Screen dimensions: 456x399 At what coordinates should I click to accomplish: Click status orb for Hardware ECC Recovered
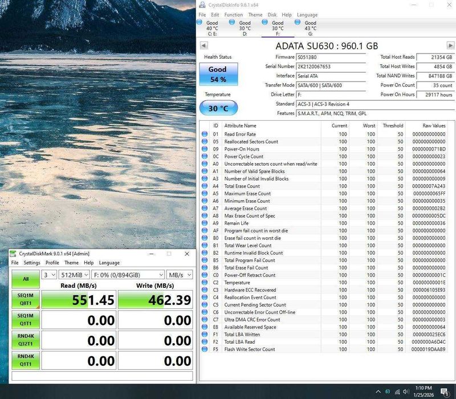point(205,290)
